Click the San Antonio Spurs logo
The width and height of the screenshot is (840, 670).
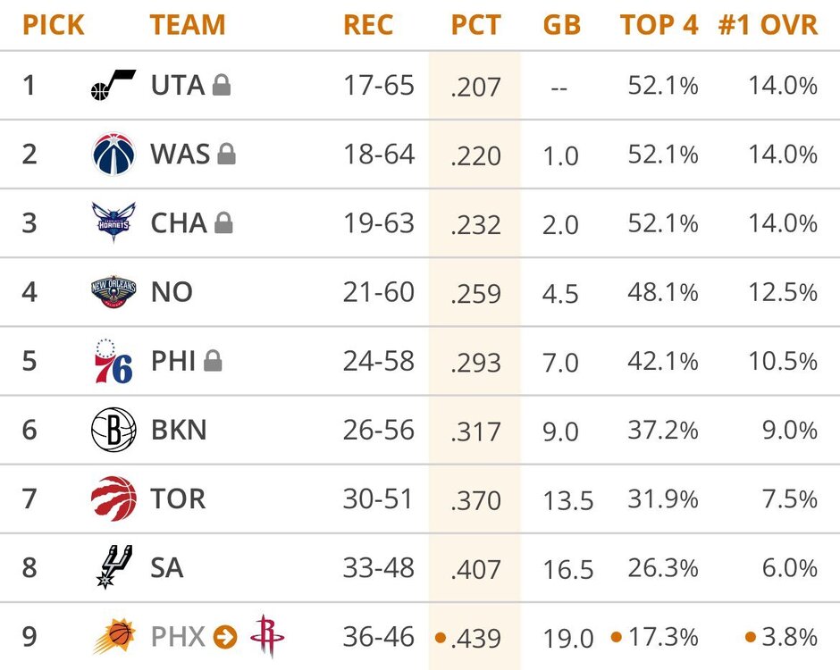(x=113, y=567)
